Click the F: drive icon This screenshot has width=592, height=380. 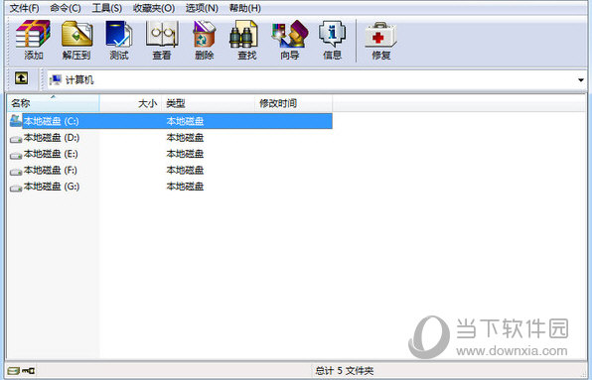click(16, 172)
